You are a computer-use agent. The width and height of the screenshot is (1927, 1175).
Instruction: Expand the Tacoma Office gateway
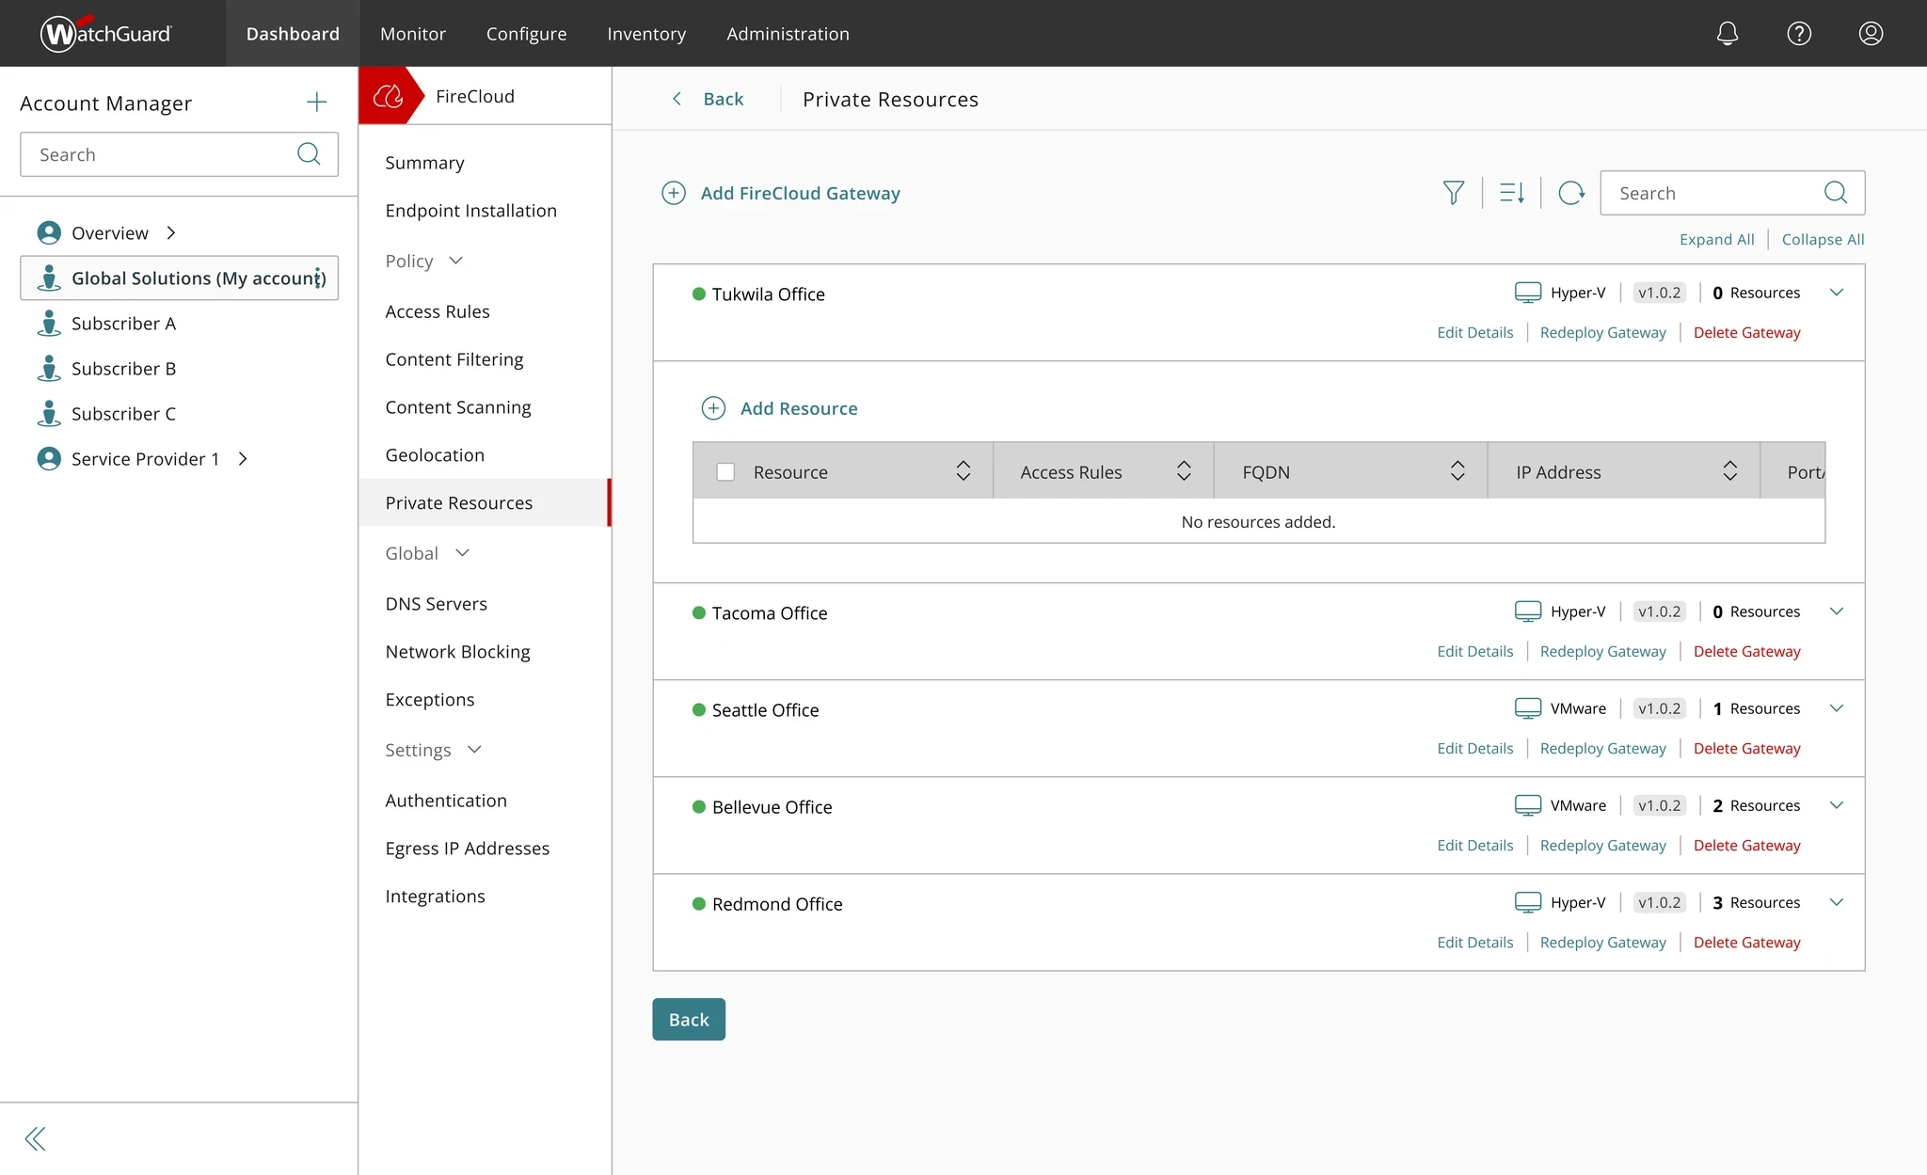[x=1836, y=611]
